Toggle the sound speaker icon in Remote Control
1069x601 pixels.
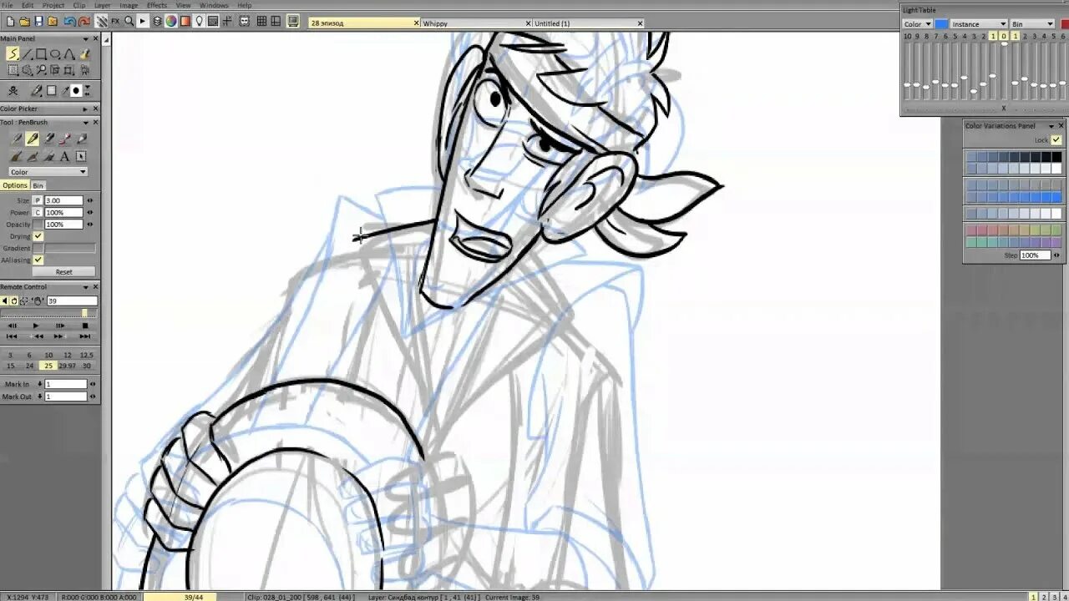click(x=4, y=300)
